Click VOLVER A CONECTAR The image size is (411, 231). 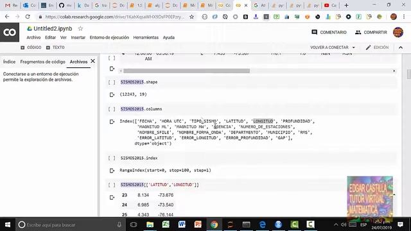329,47
